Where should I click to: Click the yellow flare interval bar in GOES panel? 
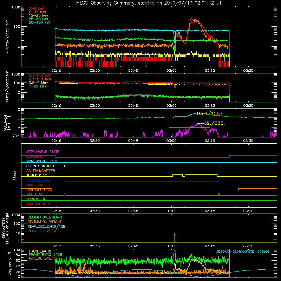(189, 128)
